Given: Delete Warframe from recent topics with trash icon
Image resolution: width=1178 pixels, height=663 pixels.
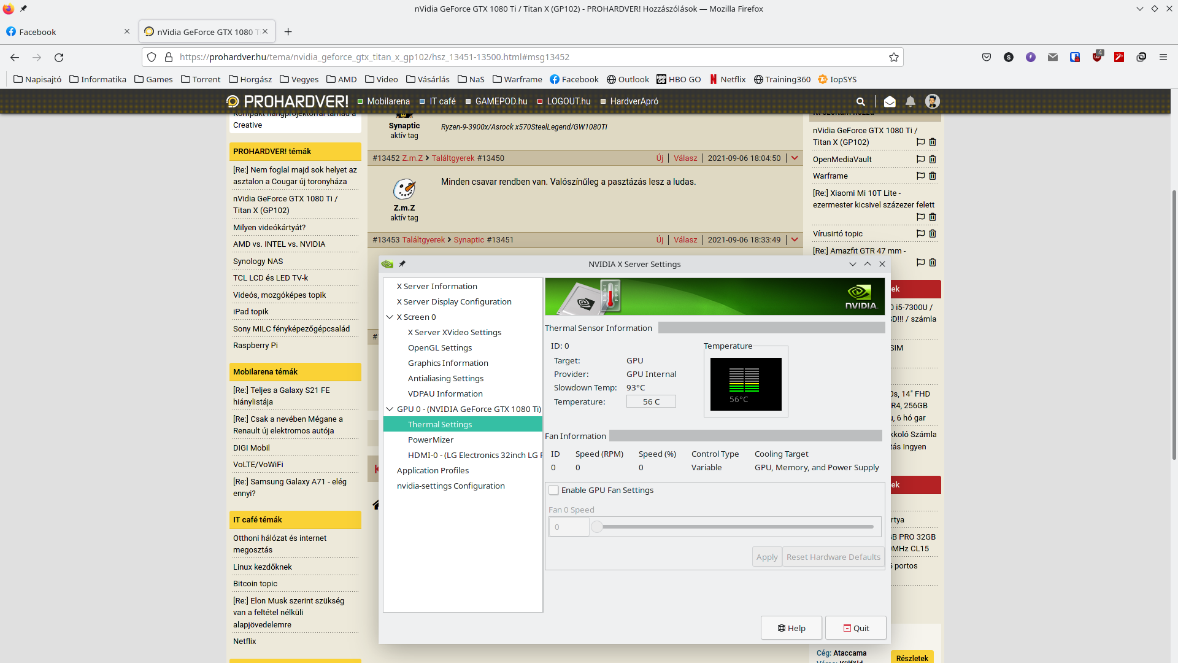Looking at the screenshot, I should click(x=933, y=176).
